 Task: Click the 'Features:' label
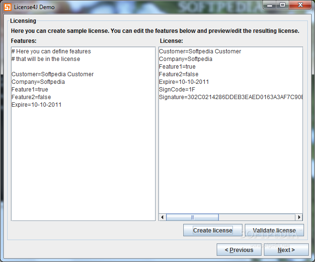coord(24,41)
